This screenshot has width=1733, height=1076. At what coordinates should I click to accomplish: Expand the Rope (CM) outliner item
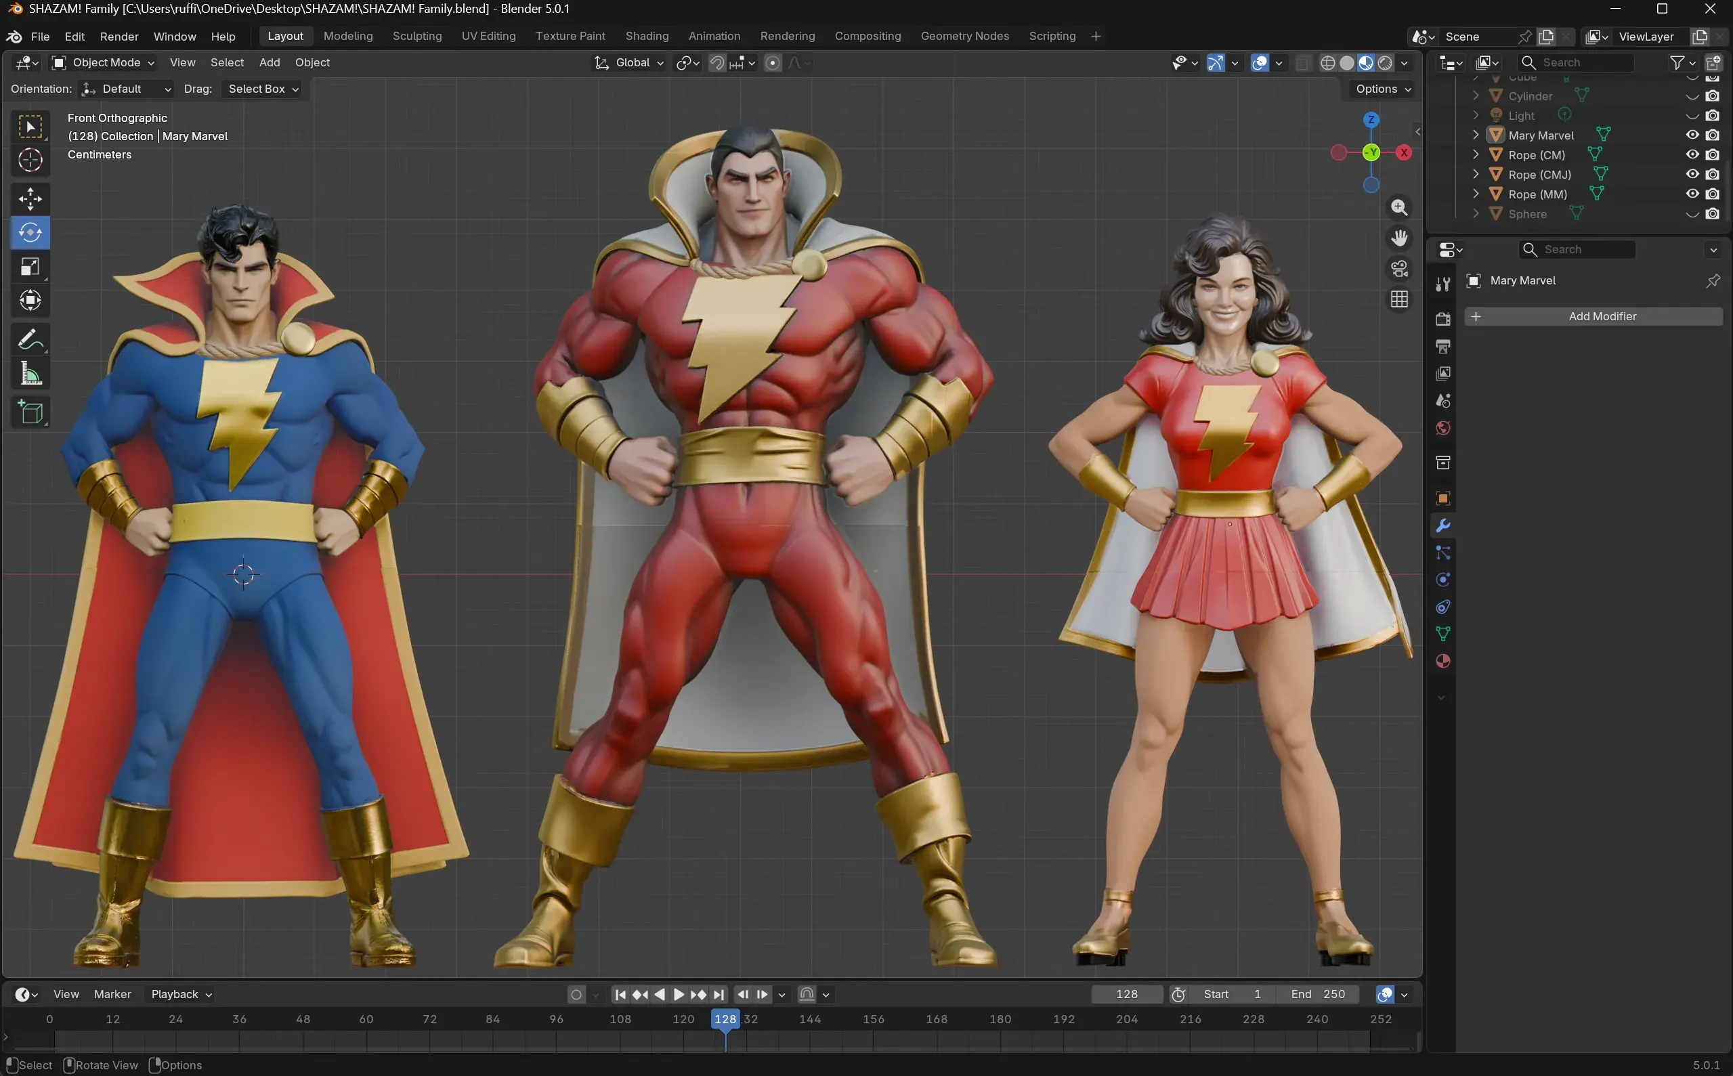coord(1476,154)
